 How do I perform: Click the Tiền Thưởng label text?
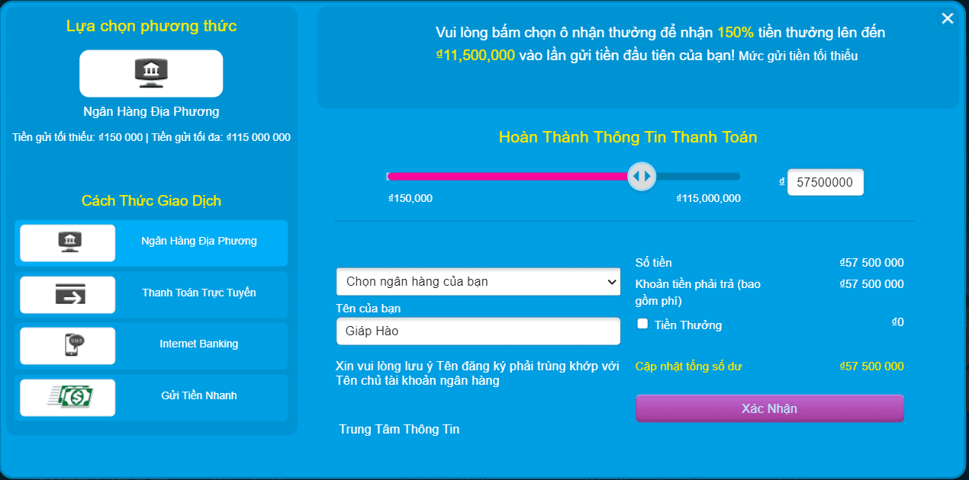688,325
